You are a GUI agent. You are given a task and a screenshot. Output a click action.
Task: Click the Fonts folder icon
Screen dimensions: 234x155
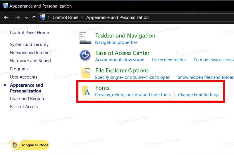pyautogui.click(x=86, y=91)
